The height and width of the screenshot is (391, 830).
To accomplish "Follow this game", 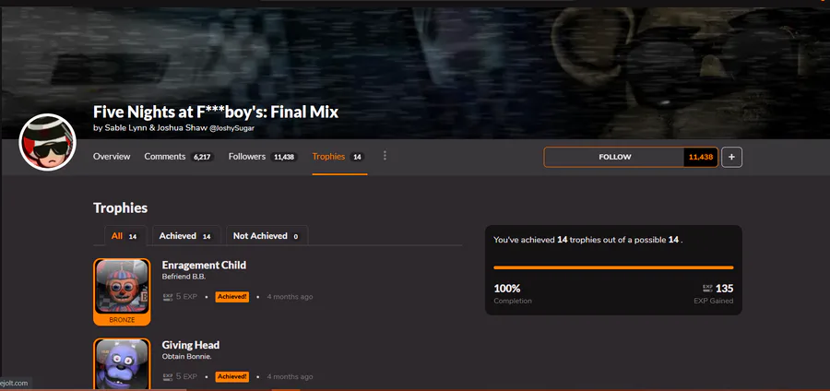I will (x=614, y=157).
